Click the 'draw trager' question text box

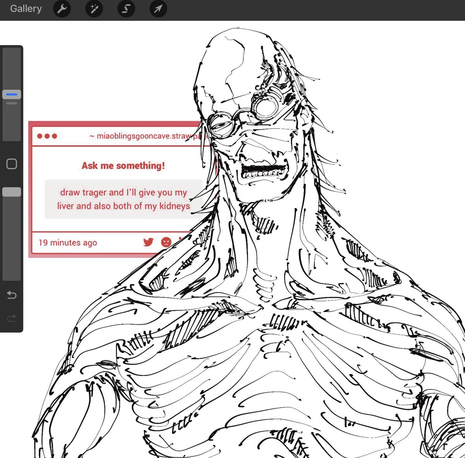pyautogui.click(x=124, y=199)
